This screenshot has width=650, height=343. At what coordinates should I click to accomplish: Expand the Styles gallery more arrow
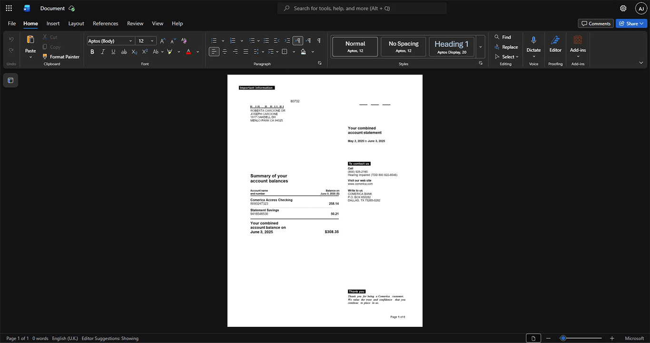click(x=481, y=47)
